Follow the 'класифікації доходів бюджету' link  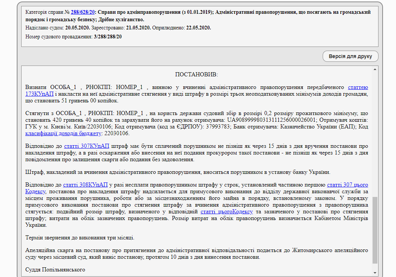click(63, 133)
